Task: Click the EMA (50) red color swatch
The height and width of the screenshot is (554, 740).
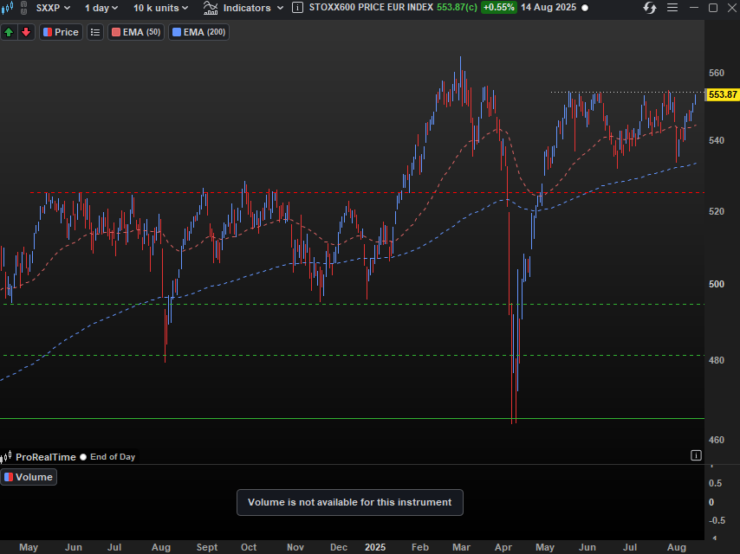Action: [x=116, y=32]
